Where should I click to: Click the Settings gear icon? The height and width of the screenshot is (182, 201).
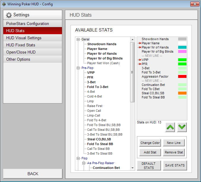pos(9,15)
